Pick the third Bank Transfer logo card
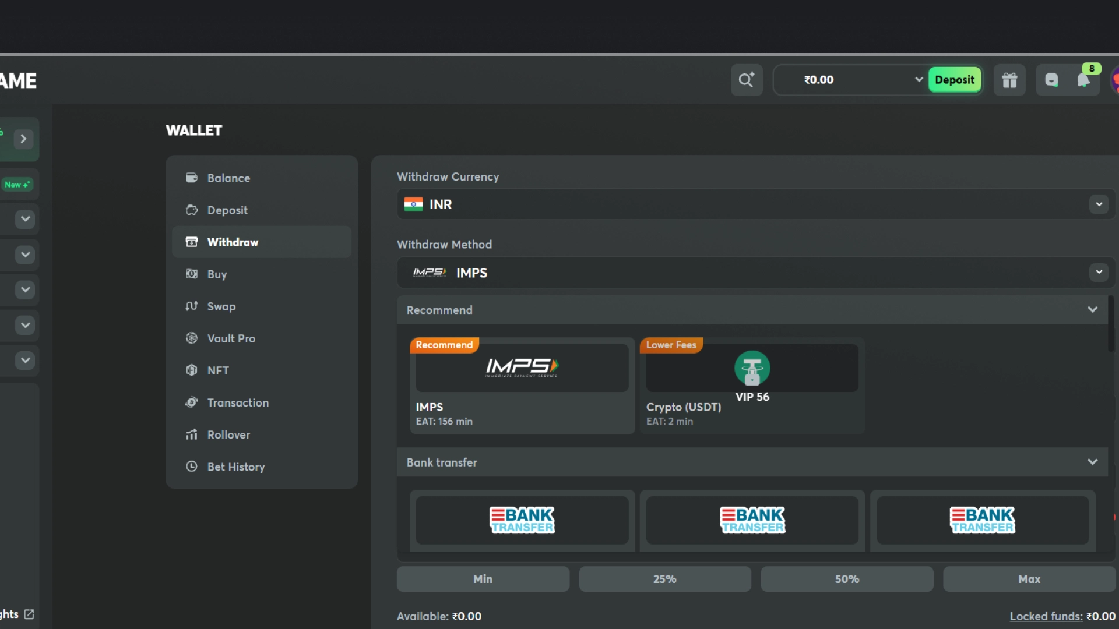 click(x=983, y=520)
